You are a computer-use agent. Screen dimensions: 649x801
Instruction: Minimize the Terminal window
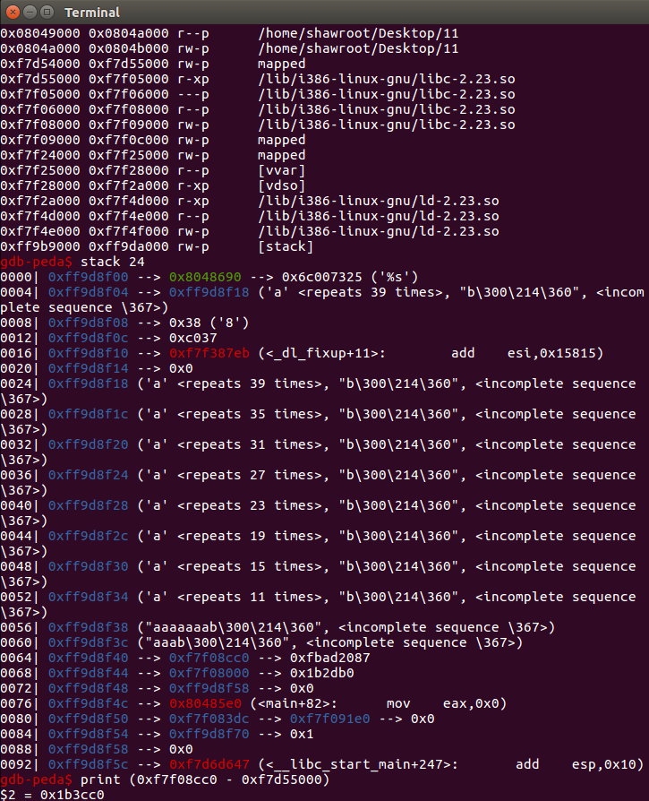tap(30, 12)
